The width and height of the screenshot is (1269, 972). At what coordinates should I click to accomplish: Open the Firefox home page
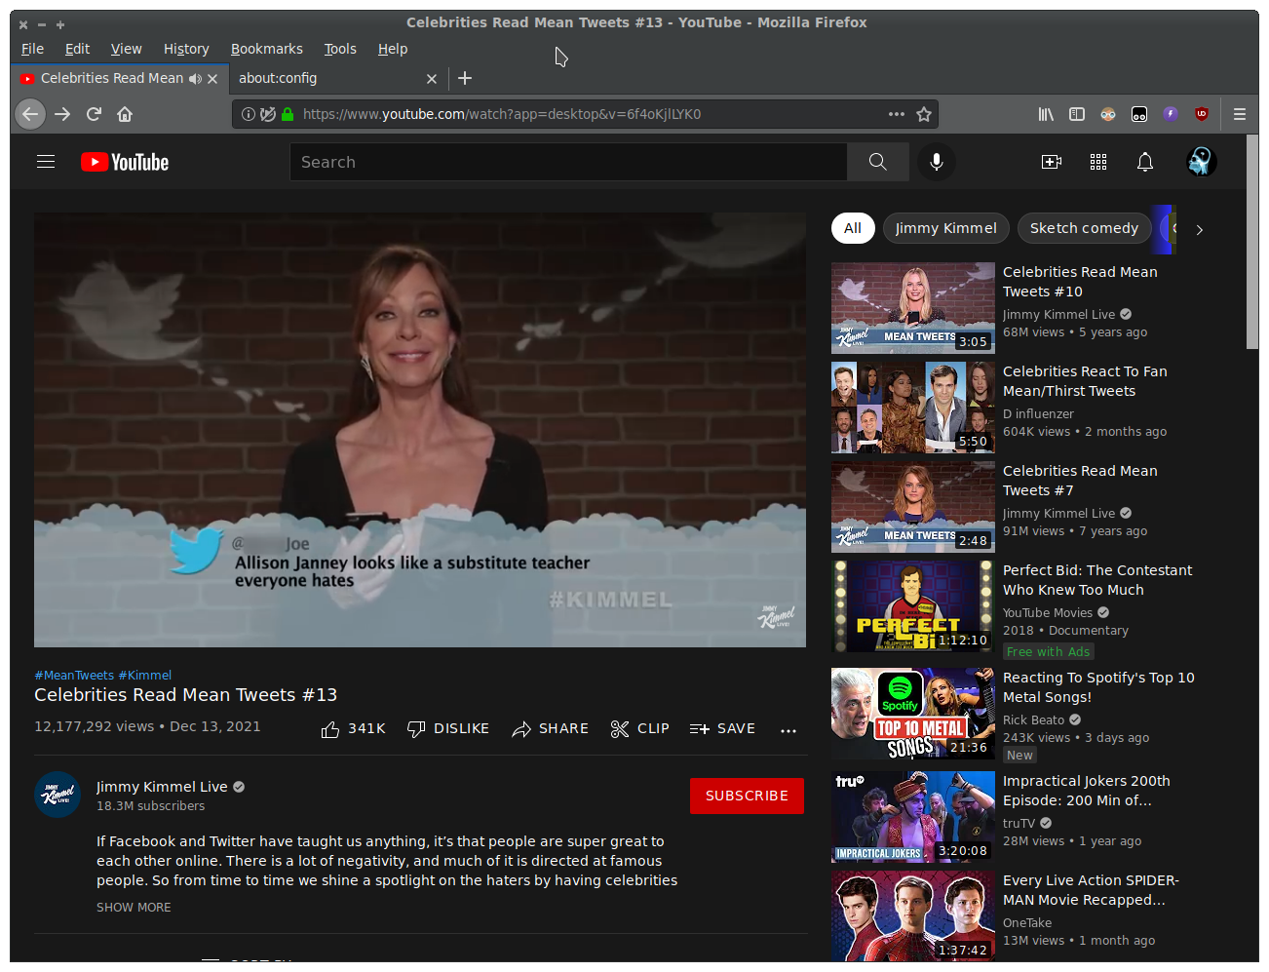pos(125,114)
